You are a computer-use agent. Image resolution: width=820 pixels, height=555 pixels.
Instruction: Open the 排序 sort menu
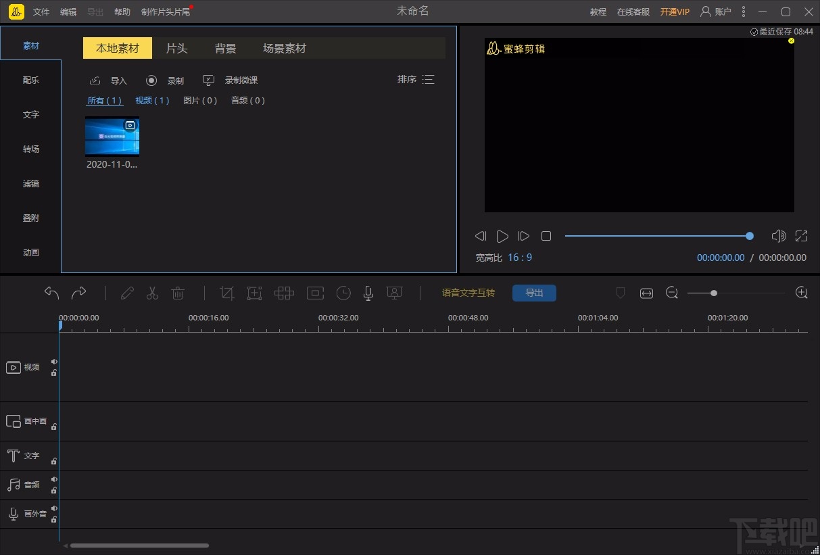[x=416, y=80]
